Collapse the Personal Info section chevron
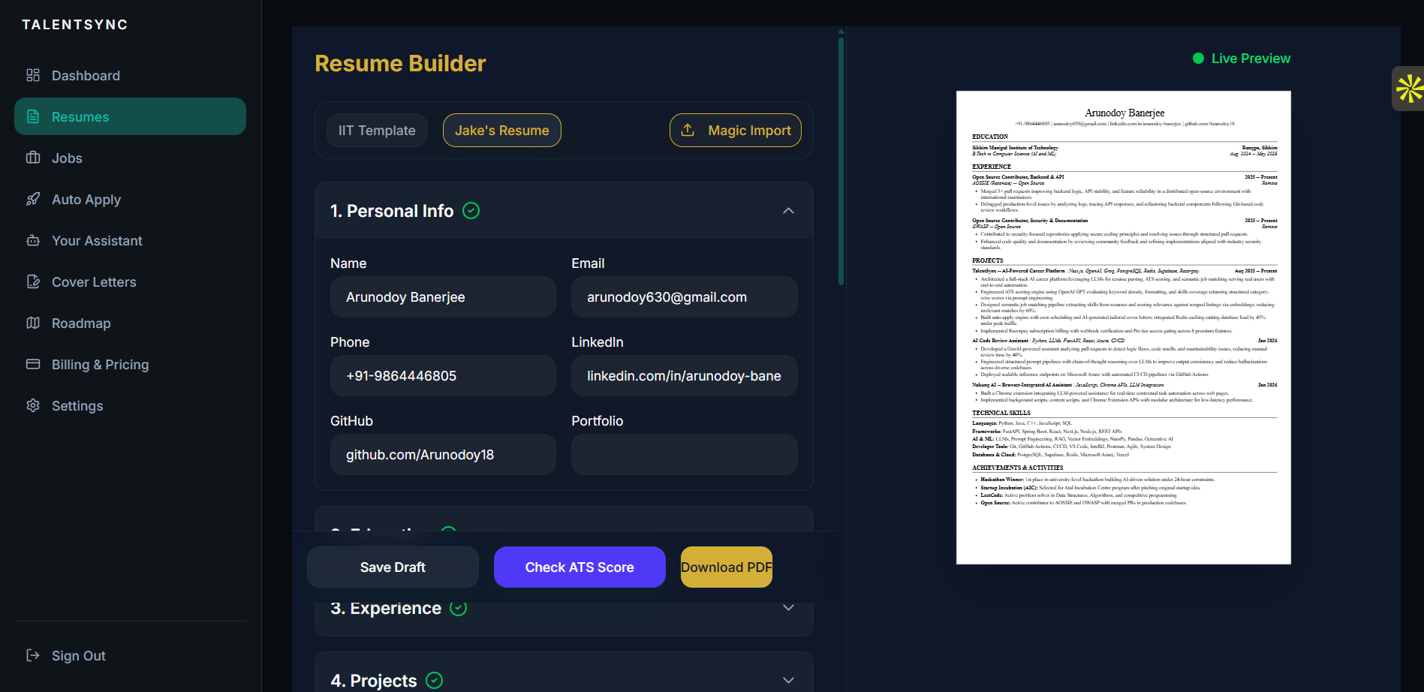This screenshot has height=692, width=1424. coord(788,211)
